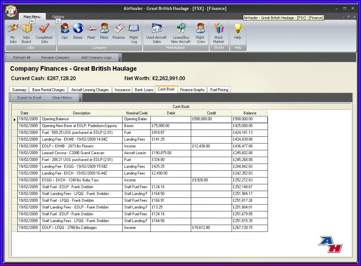
Task: Select the £2,490.00 debit cell
Action: tap(171, 173)
